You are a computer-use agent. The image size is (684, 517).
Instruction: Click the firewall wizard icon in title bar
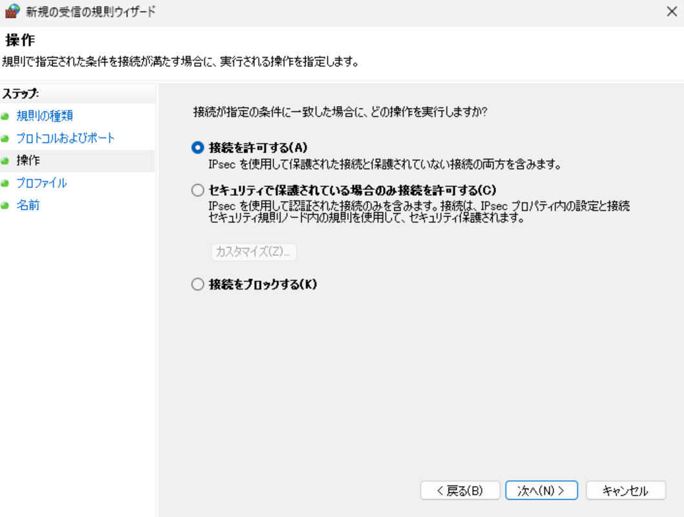click(x=12, y=12)
